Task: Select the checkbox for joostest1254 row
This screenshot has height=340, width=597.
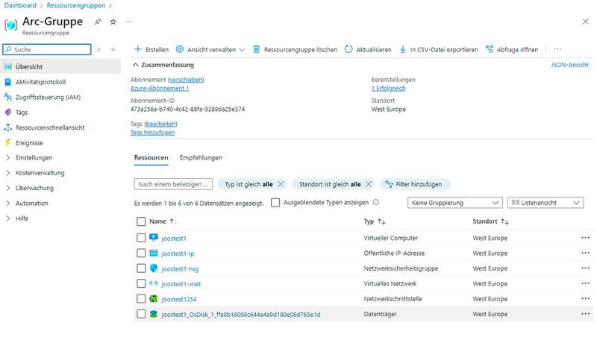Action: pos(141,298)
